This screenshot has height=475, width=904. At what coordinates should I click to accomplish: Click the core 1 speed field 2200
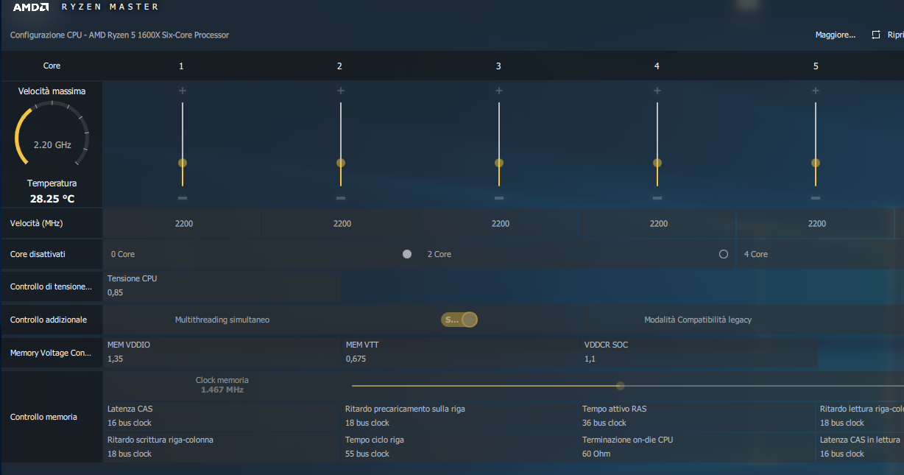click(x=183, y=223)
